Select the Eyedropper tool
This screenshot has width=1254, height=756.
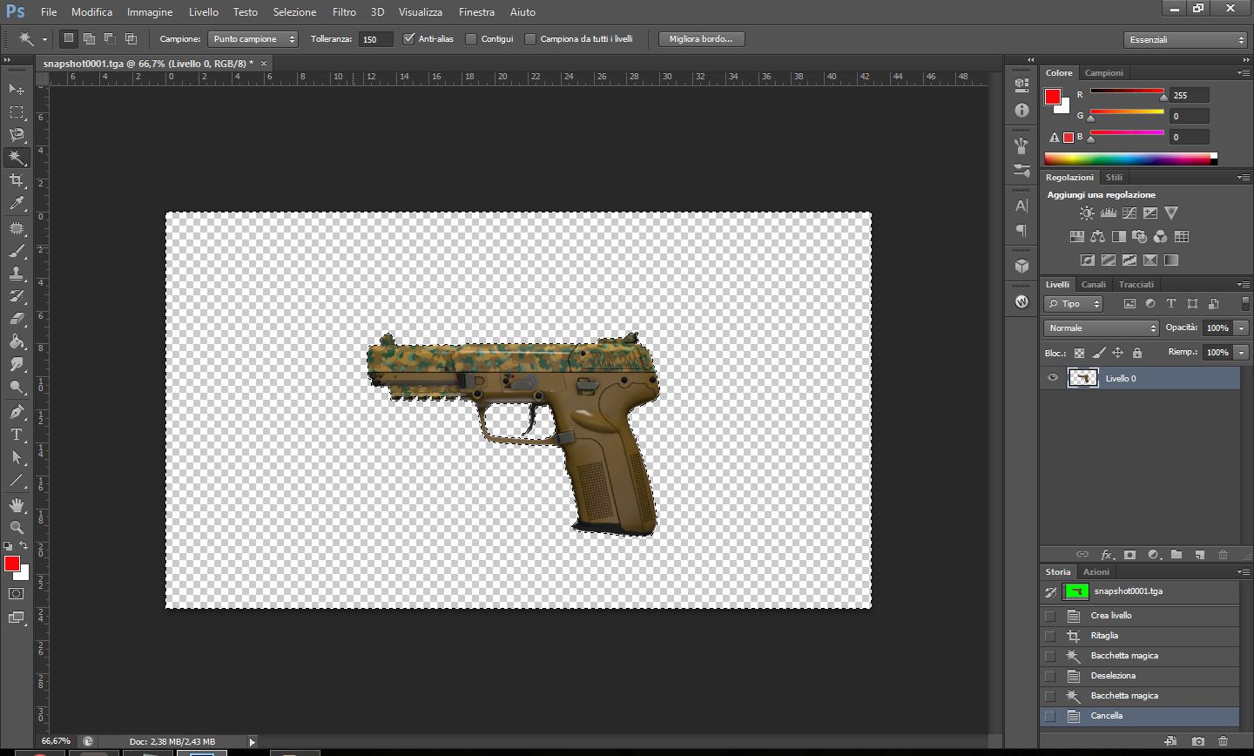pos(17,203)
